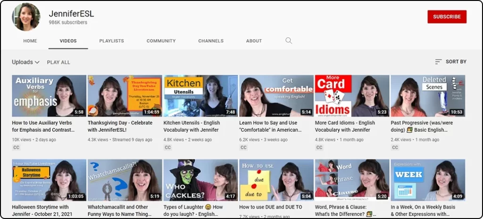The height and width of the screenshot is (219, 483).
Task: Open the ABOUT tab
Action: click(x=254, y=41)
